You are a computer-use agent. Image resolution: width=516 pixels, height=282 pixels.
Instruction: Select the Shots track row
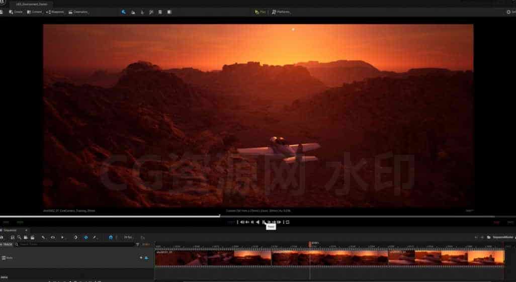point(76,258)
